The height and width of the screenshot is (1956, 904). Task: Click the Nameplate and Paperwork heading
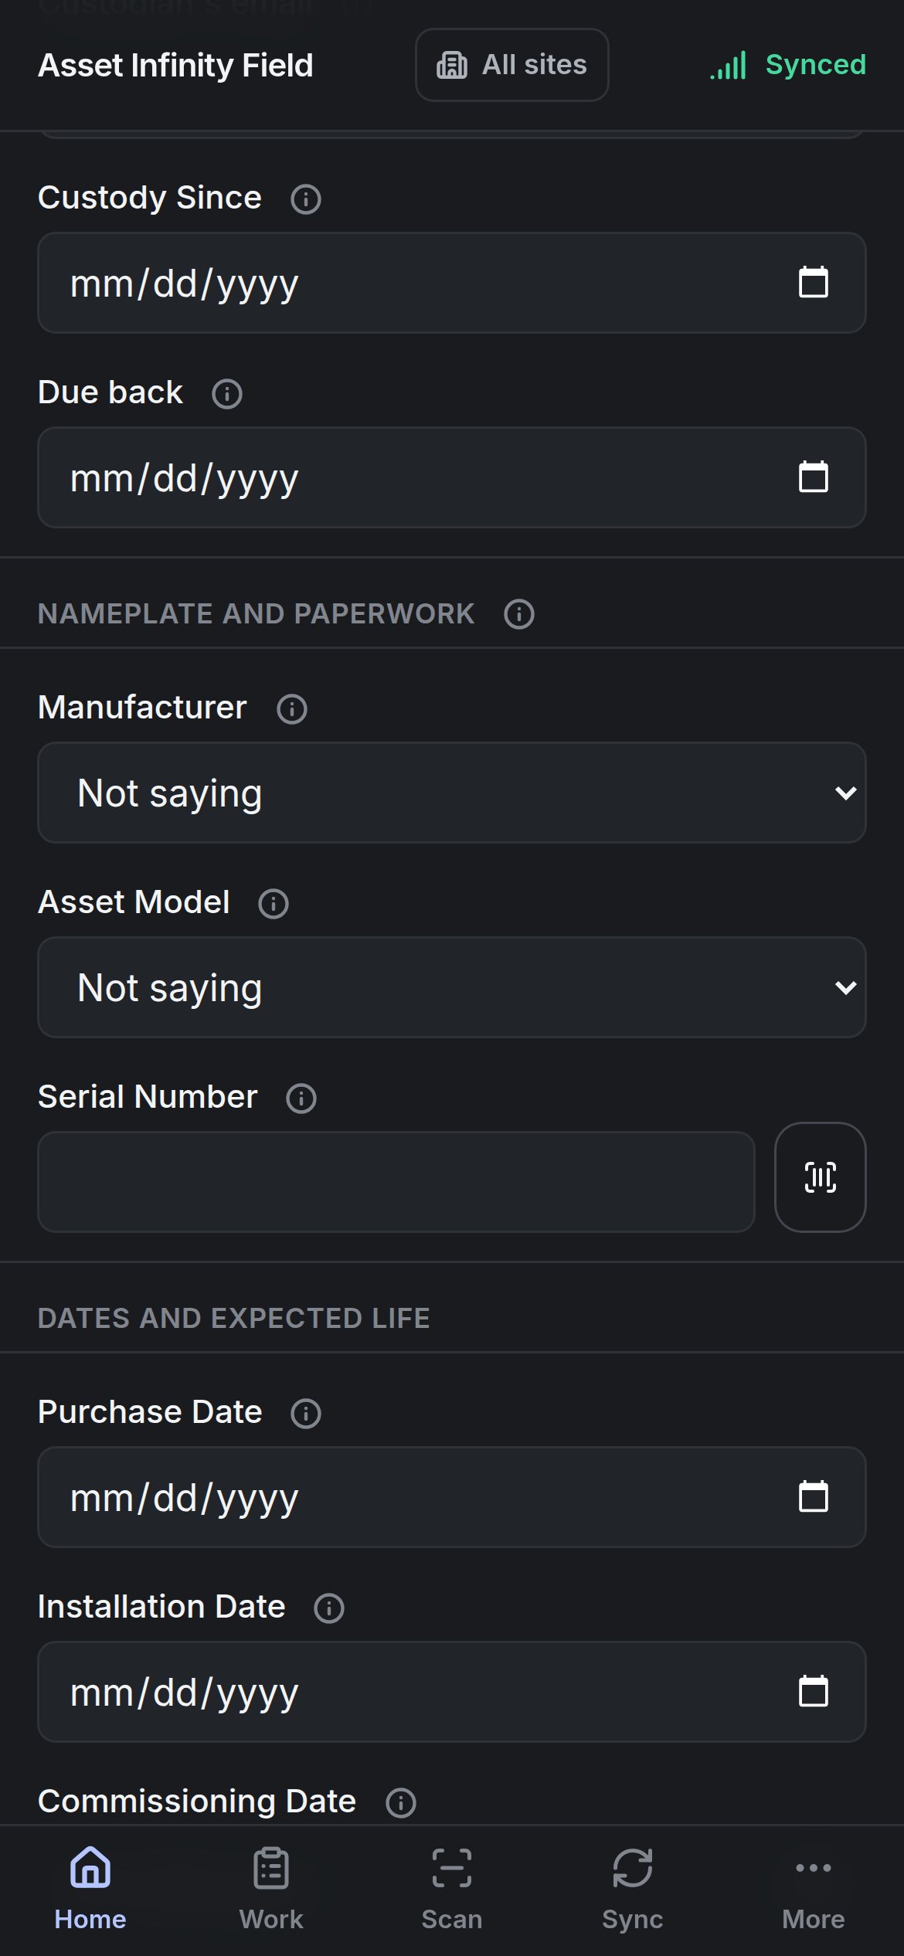(257, 613)
